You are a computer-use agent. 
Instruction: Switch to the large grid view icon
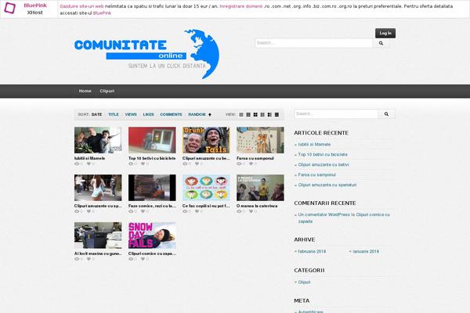[x=255, y=115]
